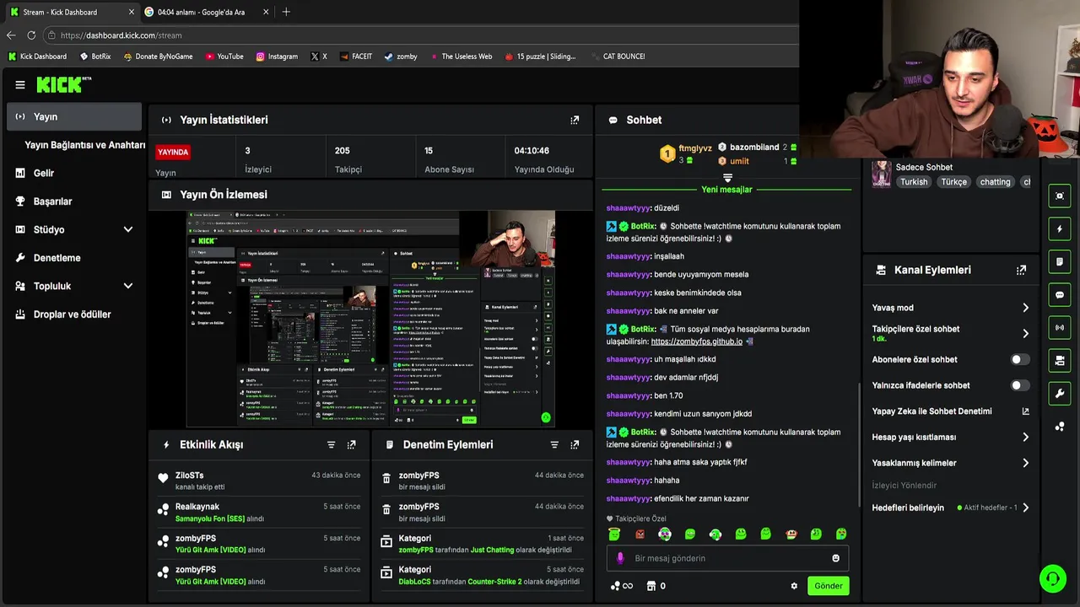Open the Denetim Eylemleri filter
Image resolution: width=1080 pixels, height=607 pixels.
click(554, 444)
